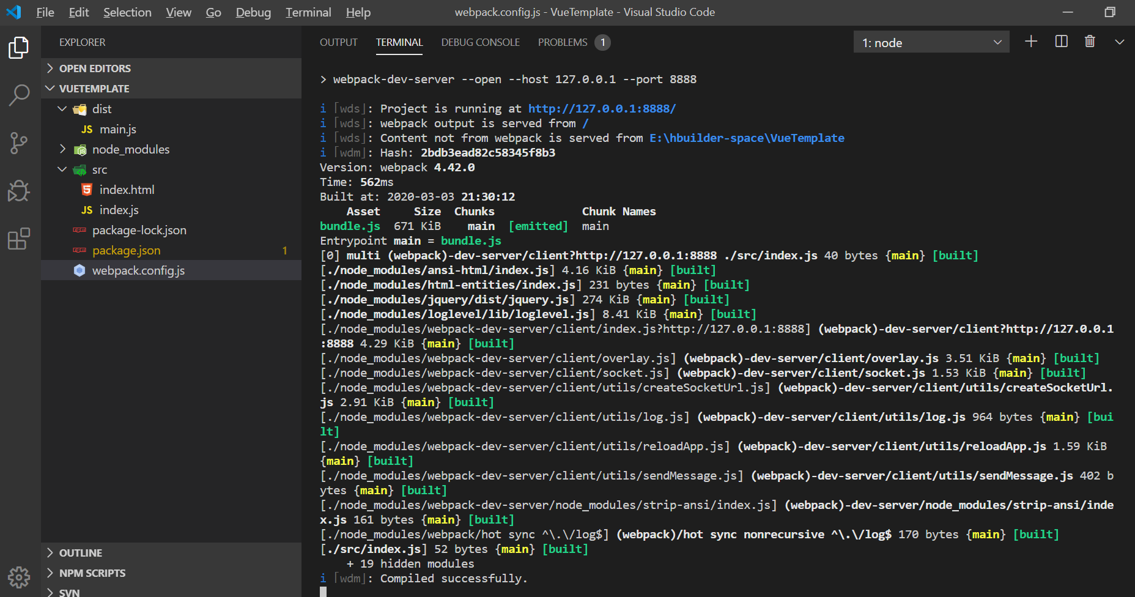Screen dimensions: 1135x597
Task: Click the npm icon of package-lock.json
Action: pyautogui.click(x=79, y=230)
